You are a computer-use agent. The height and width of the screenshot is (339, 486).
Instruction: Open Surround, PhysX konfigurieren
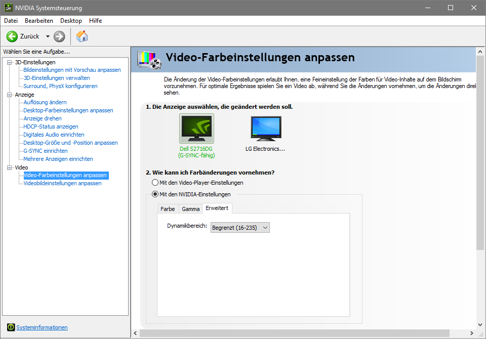pyautogui.click(x=60, y=86)
